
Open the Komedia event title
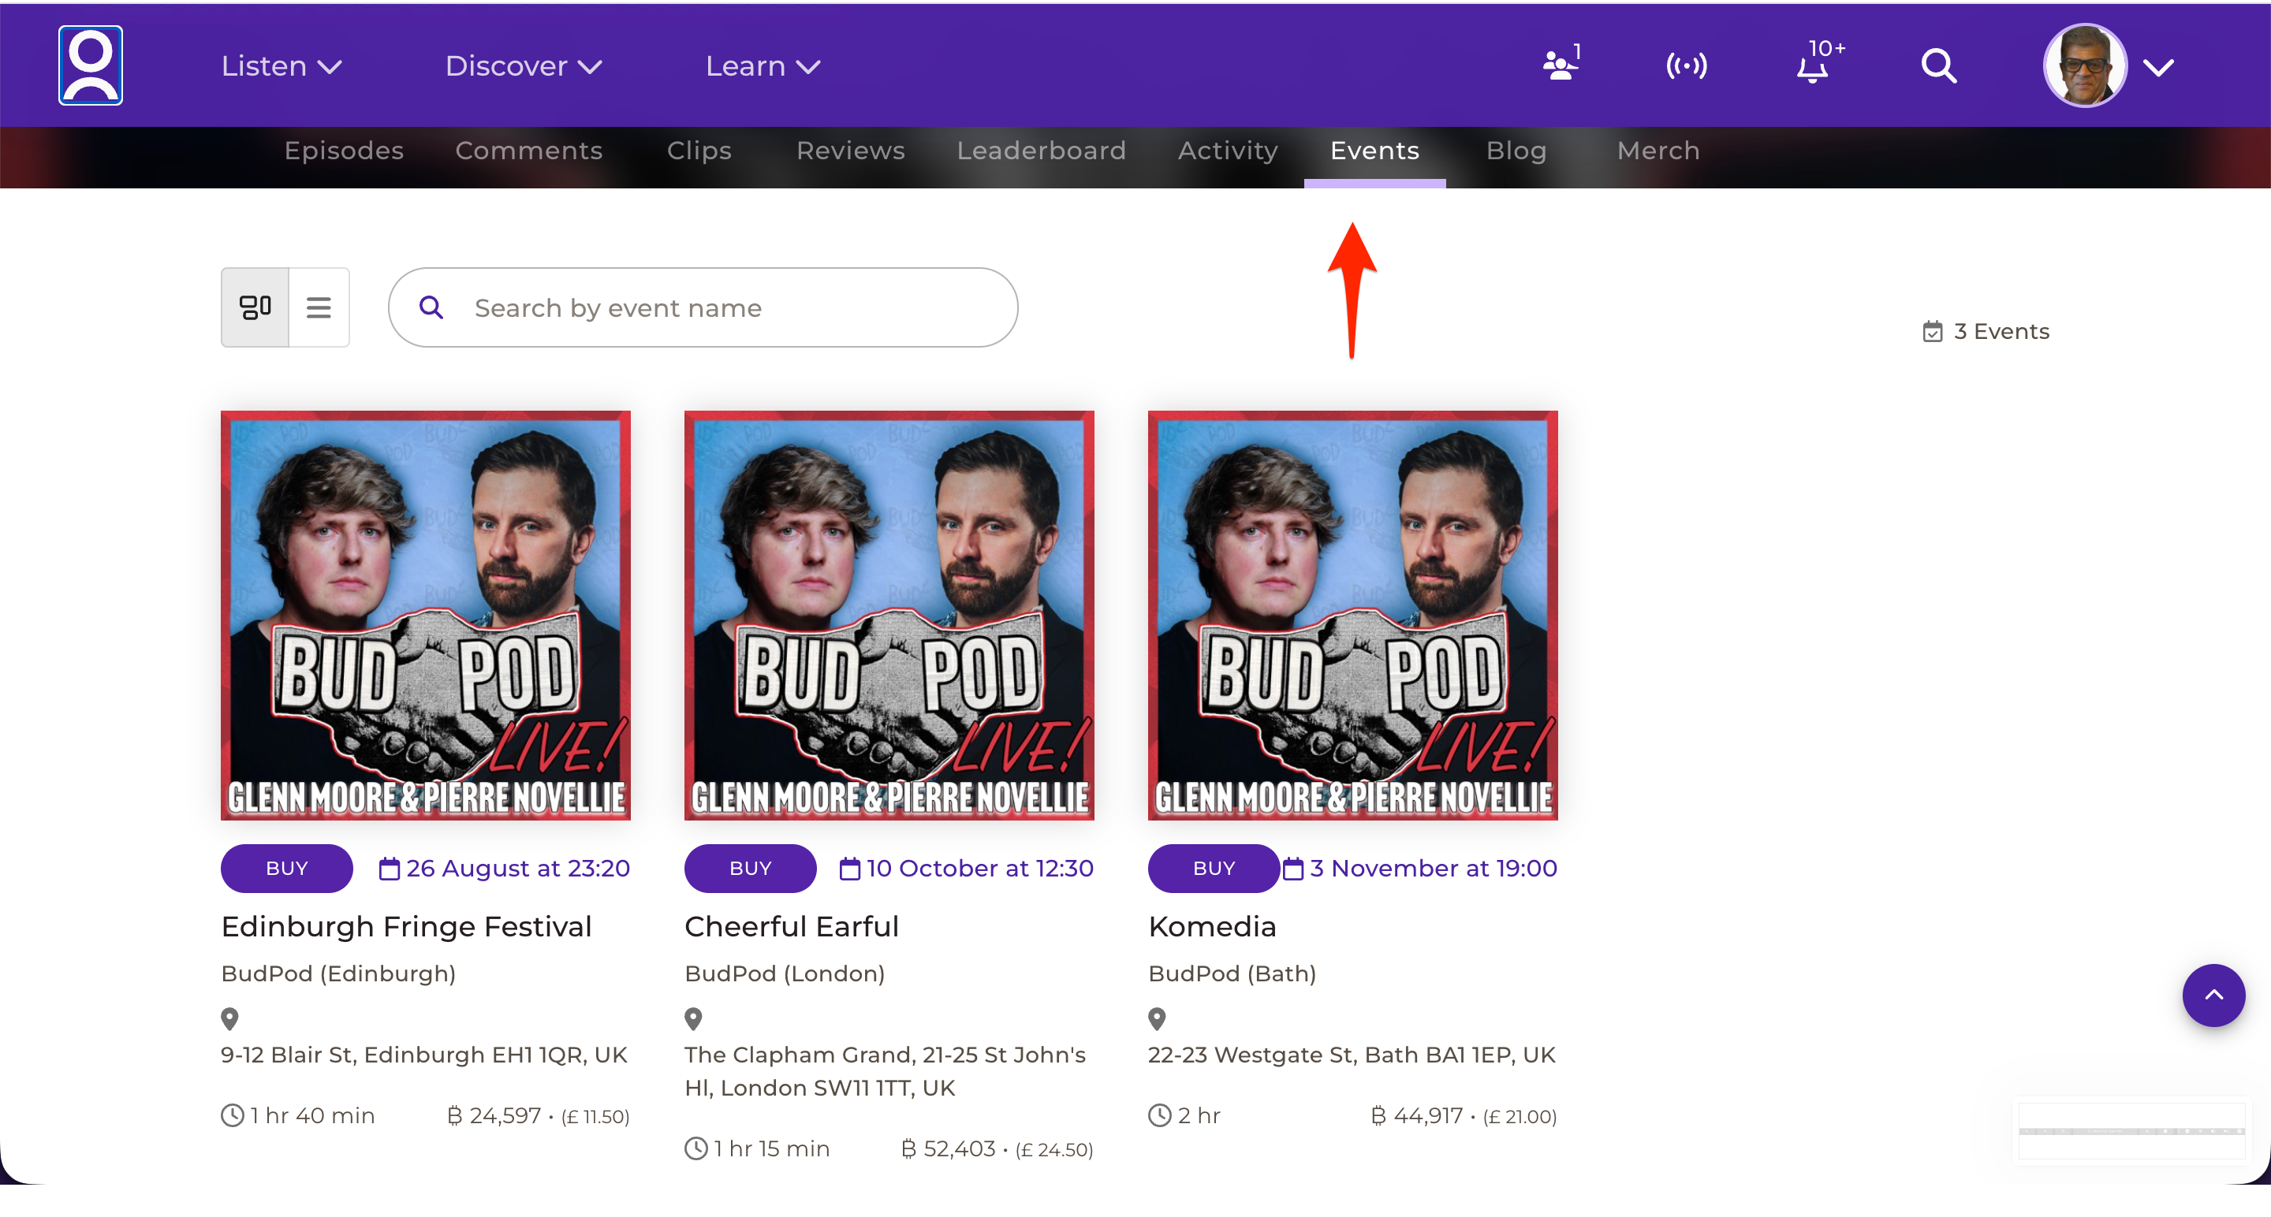pos(1212,927)
